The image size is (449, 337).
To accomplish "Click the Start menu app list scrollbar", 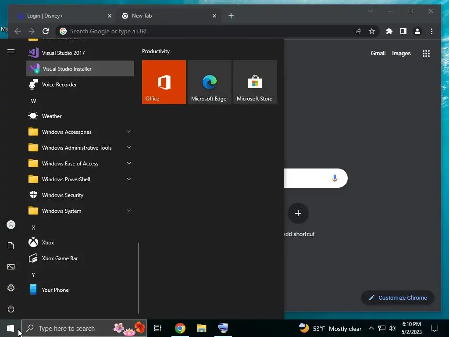I will tap(139, 278).
